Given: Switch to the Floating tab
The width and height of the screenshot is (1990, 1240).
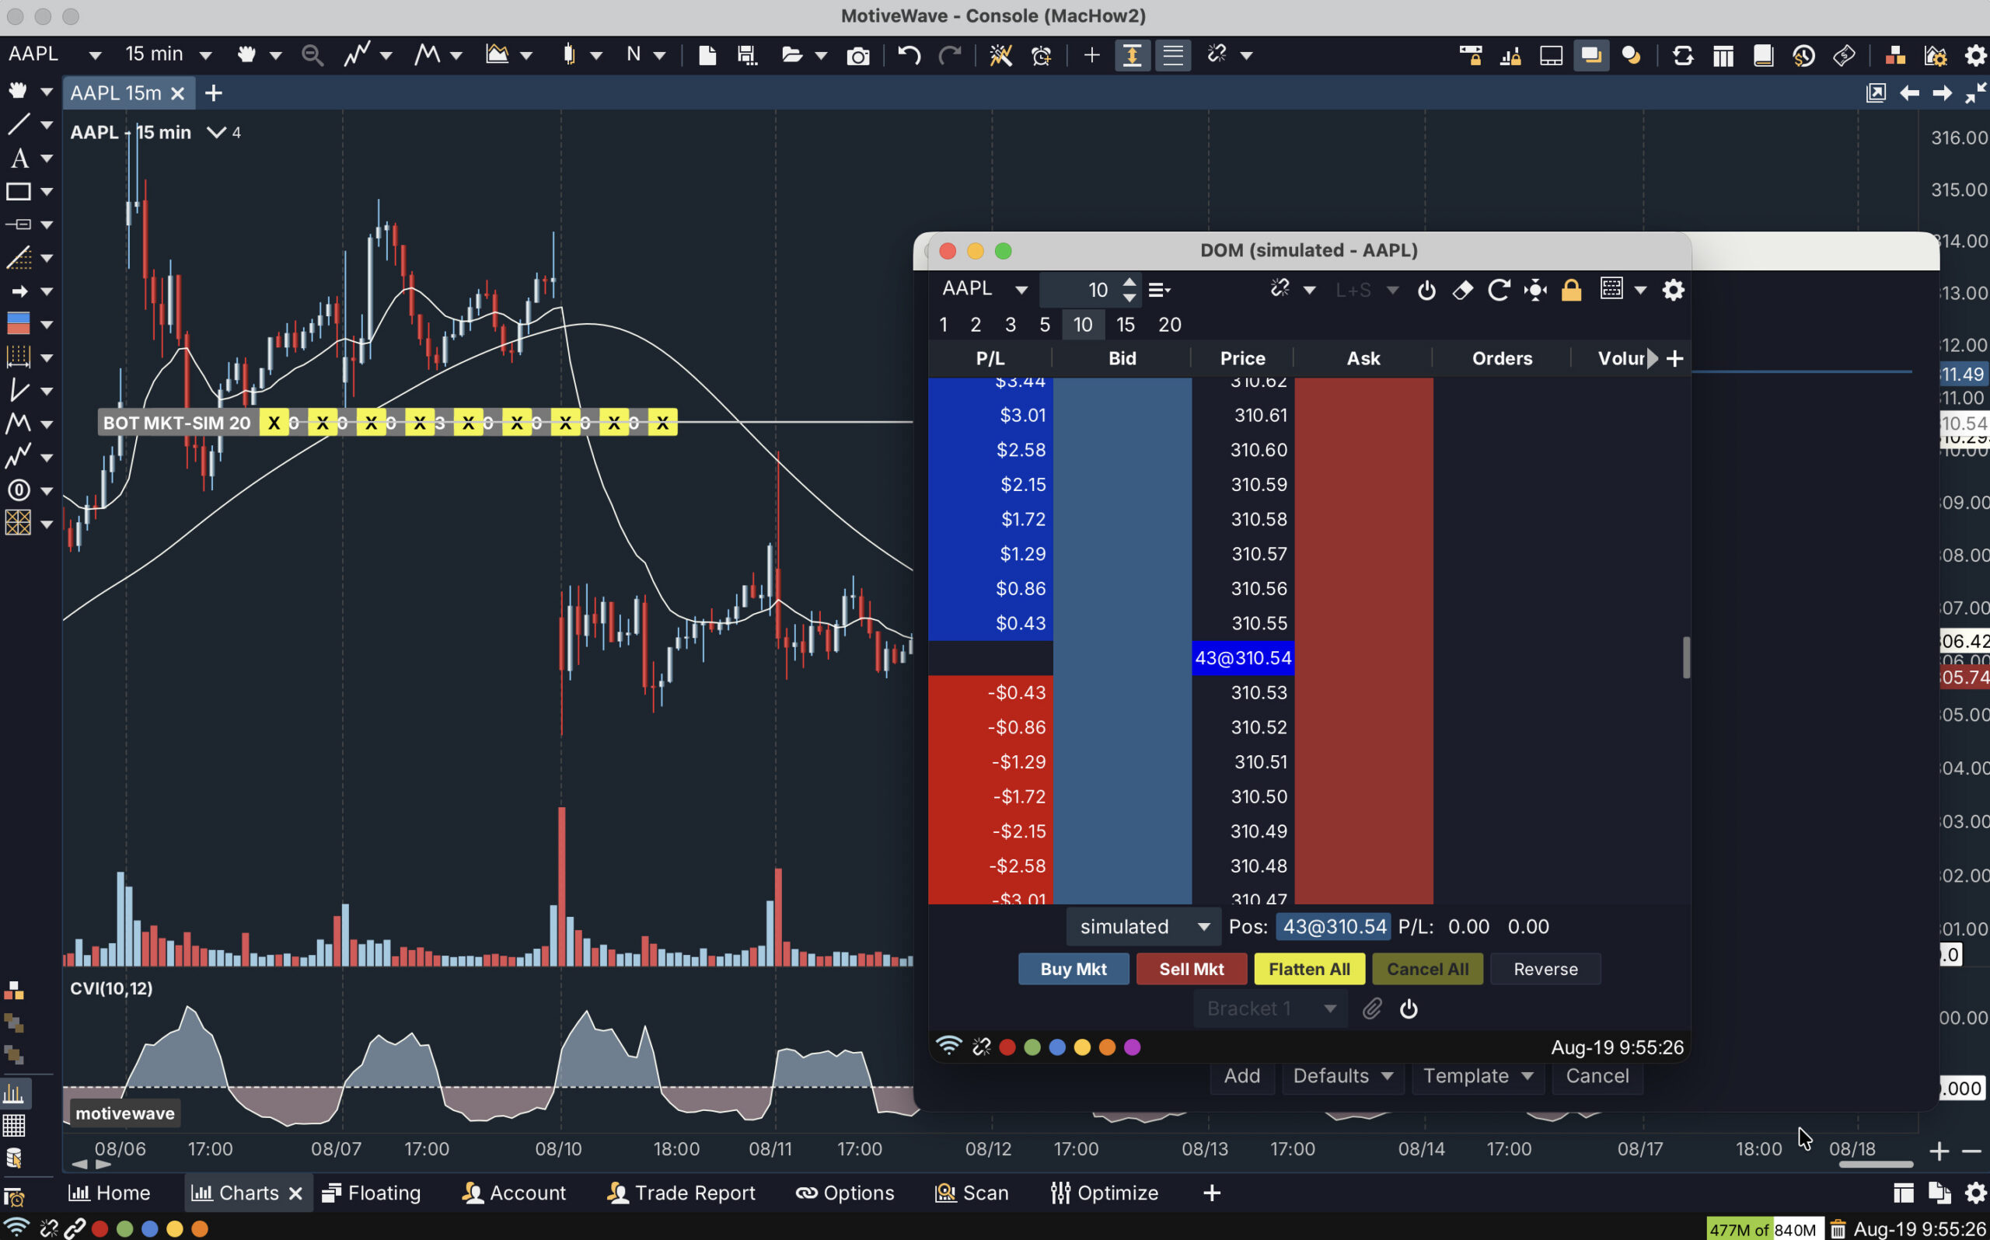Looking at the screenshot, I should (372, 1193).
